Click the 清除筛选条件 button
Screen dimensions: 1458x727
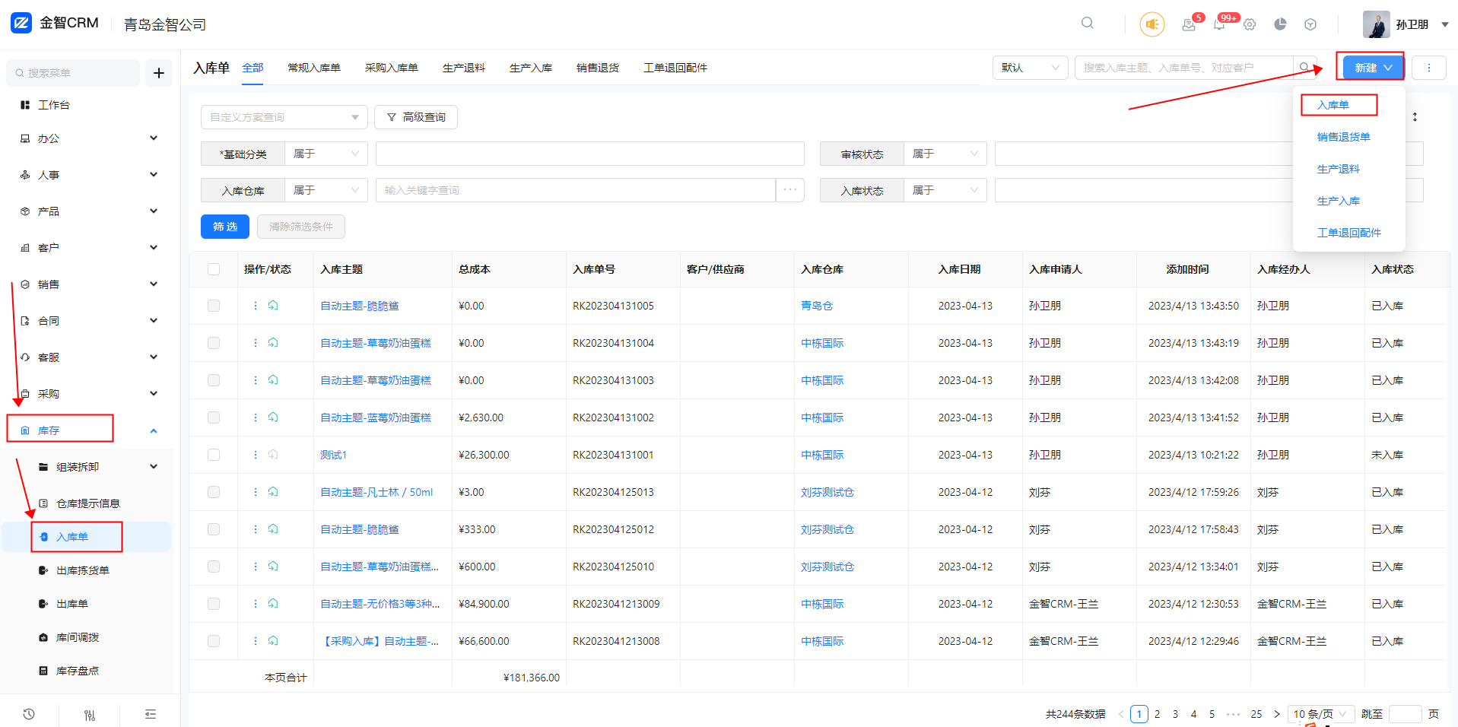click(301, 227)
